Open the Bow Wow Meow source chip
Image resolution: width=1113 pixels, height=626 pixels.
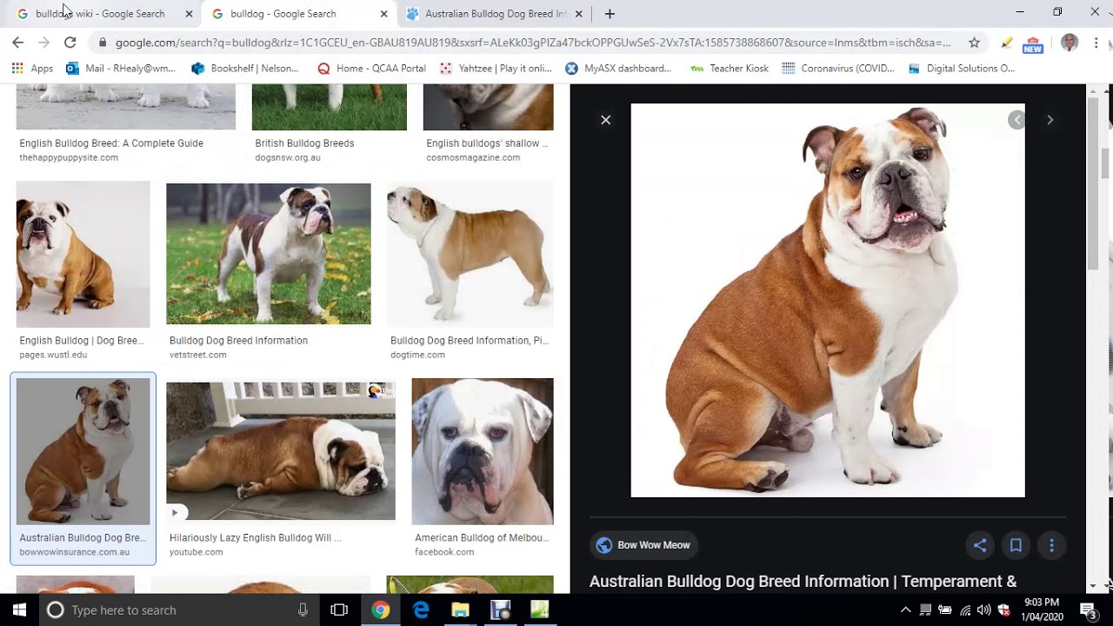(644, 545)
